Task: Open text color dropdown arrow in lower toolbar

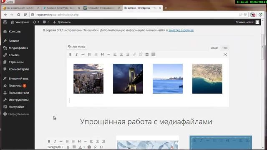Action: tap(84, 147)
